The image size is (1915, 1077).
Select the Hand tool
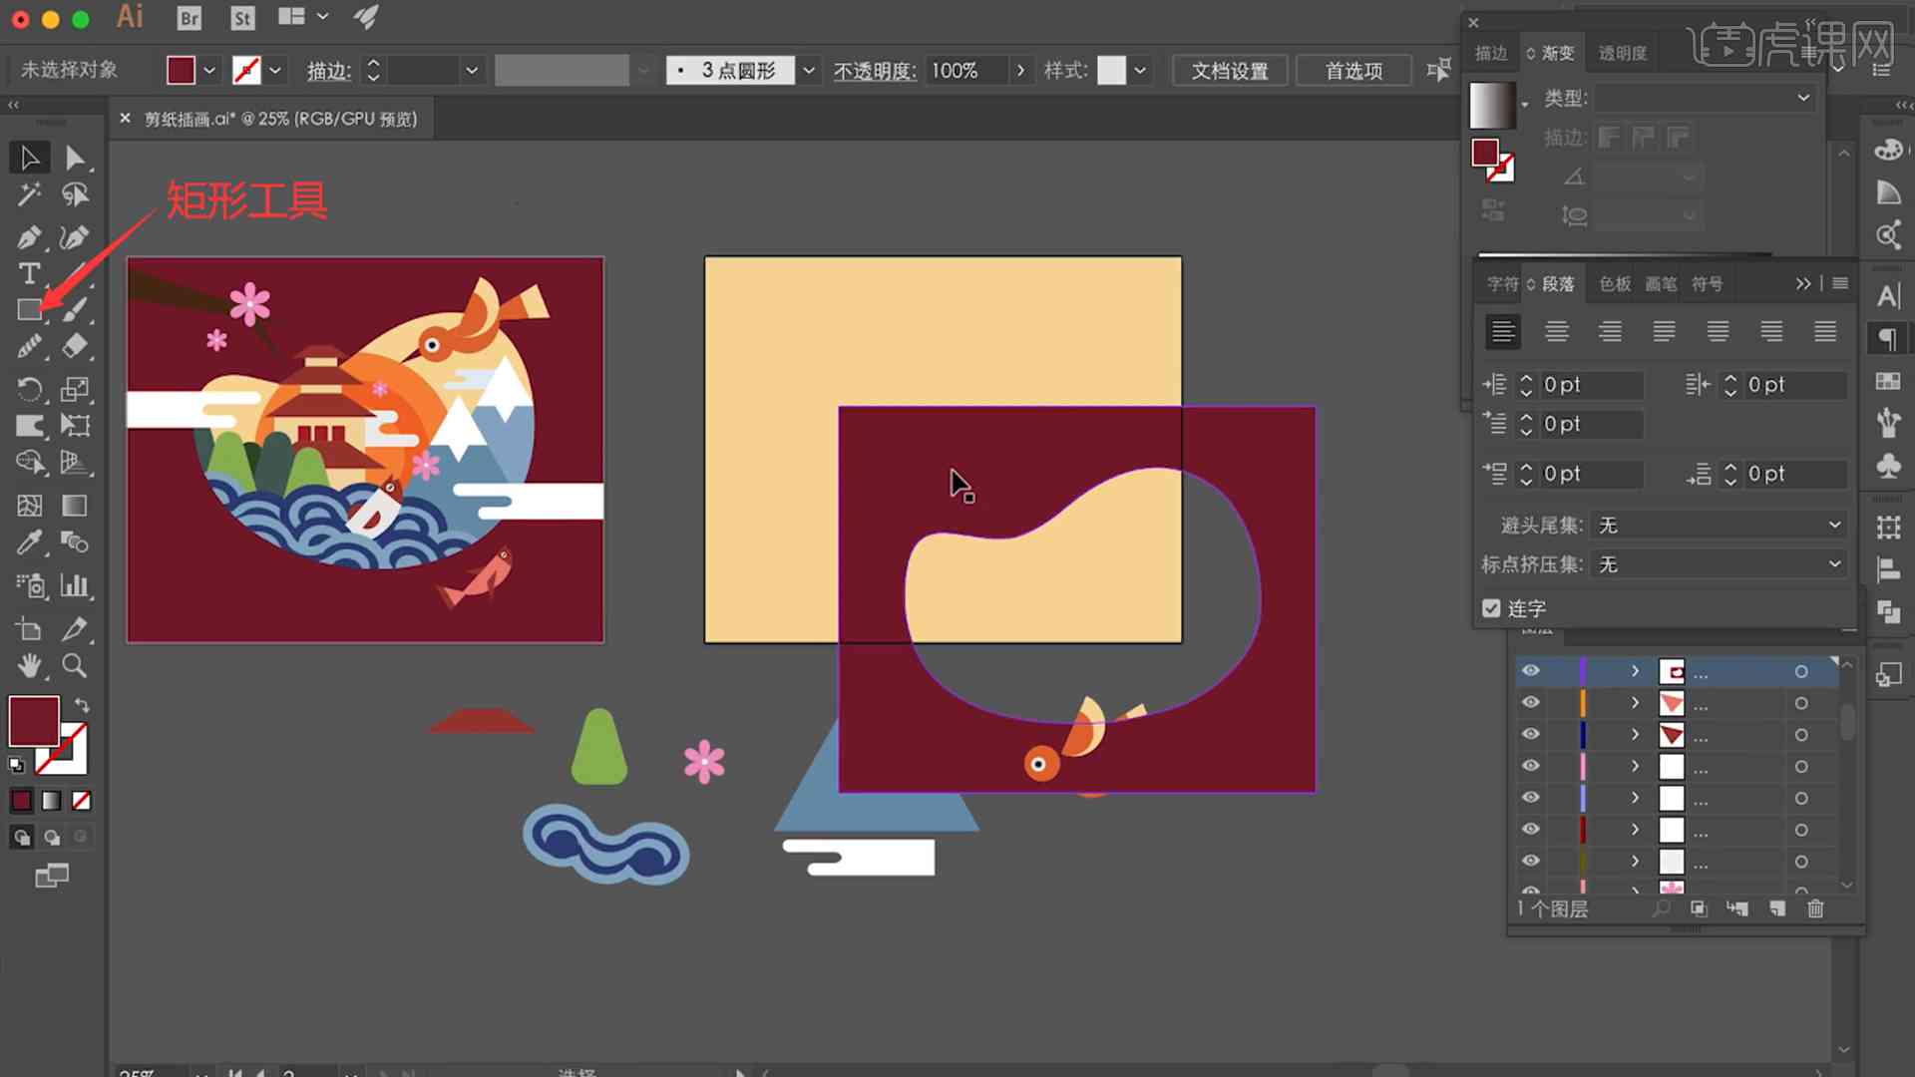[x=30, y=667]
